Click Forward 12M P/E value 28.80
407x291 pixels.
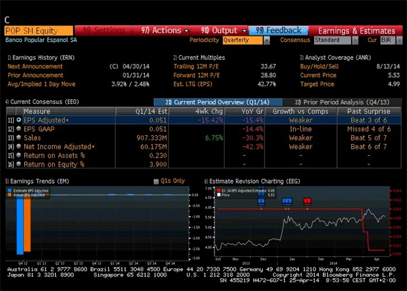point(268,75)
